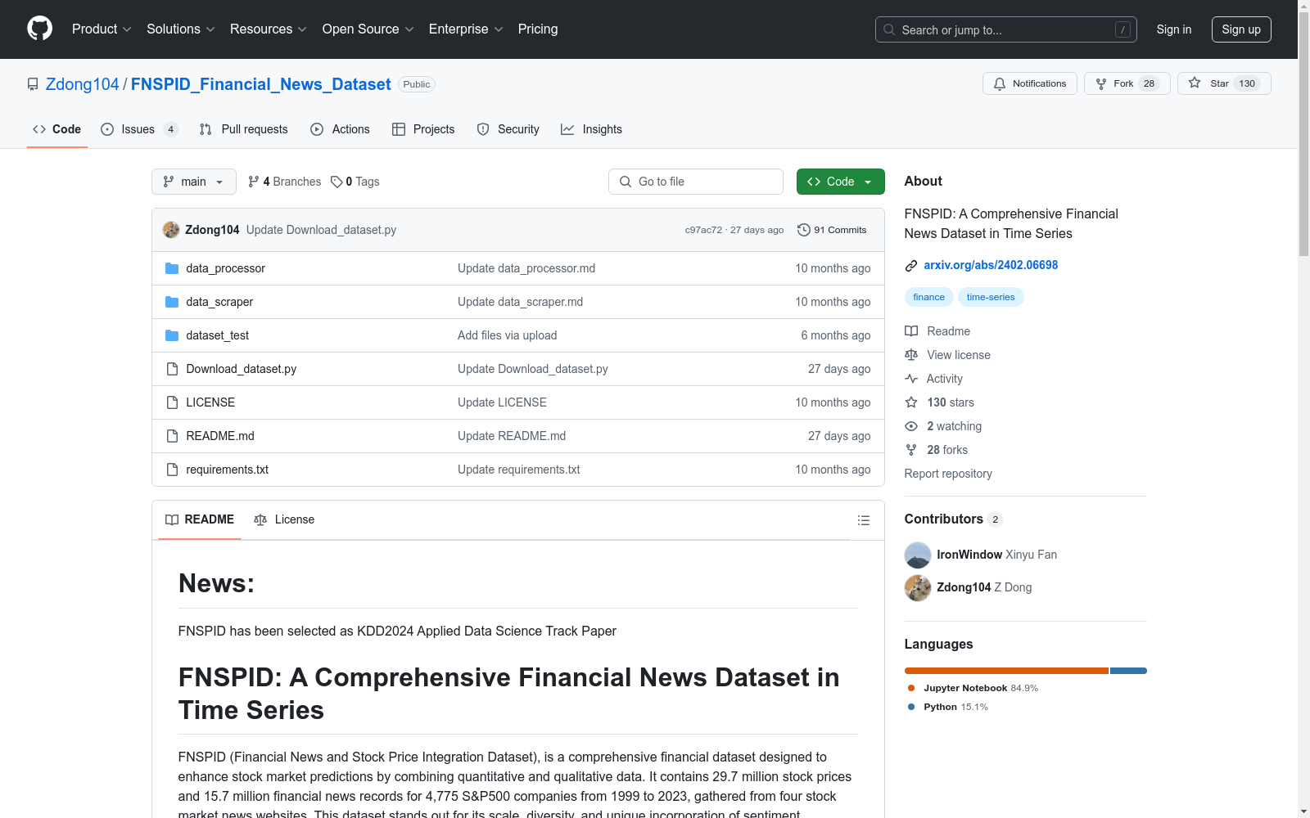
Task: Click the time-series topic tag
Action: [991, 297]
